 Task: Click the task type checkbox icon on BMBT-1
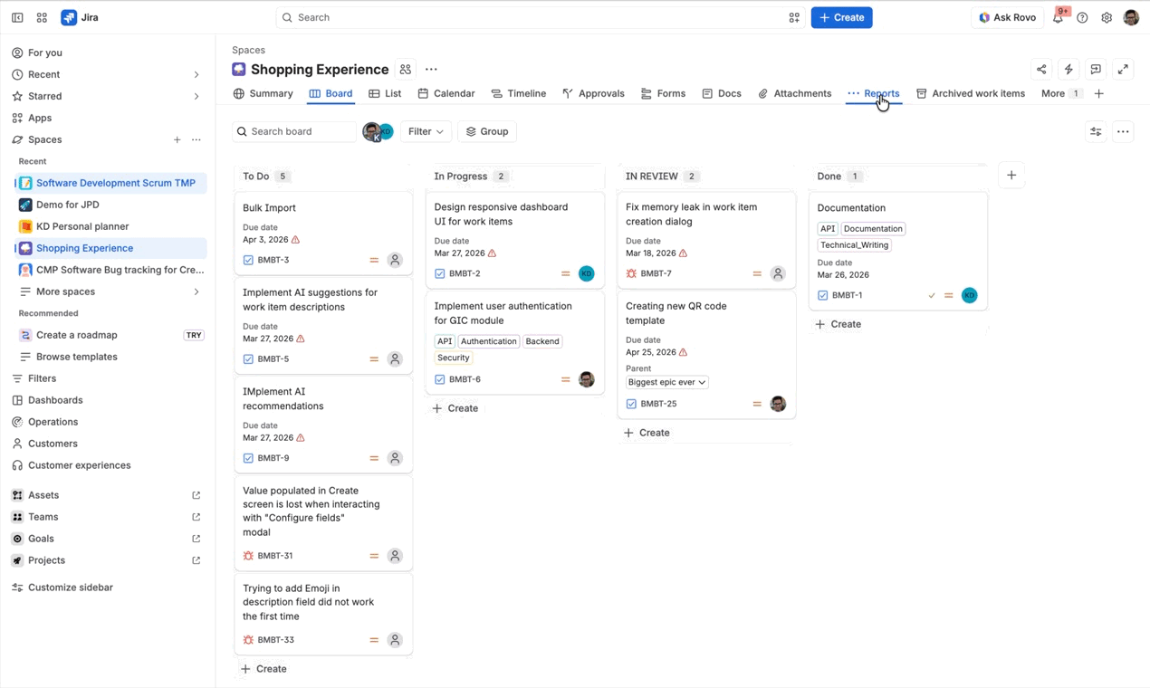823,295
